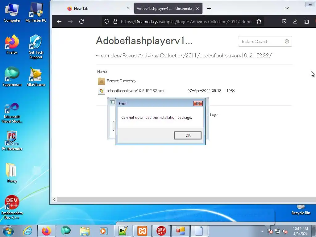This screenshot has width=316, height=237.
Task: Sort the listing by Name column
Action: coord(102,72)
